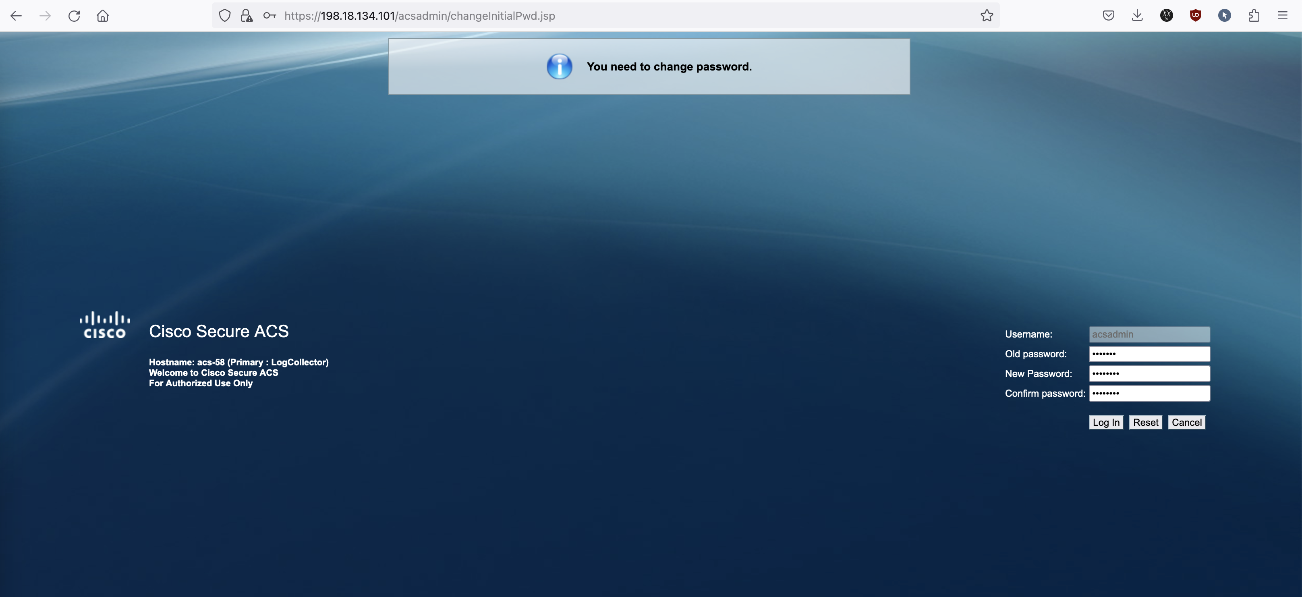
Task: Go to the browser home page
Action: coord(103,16)
